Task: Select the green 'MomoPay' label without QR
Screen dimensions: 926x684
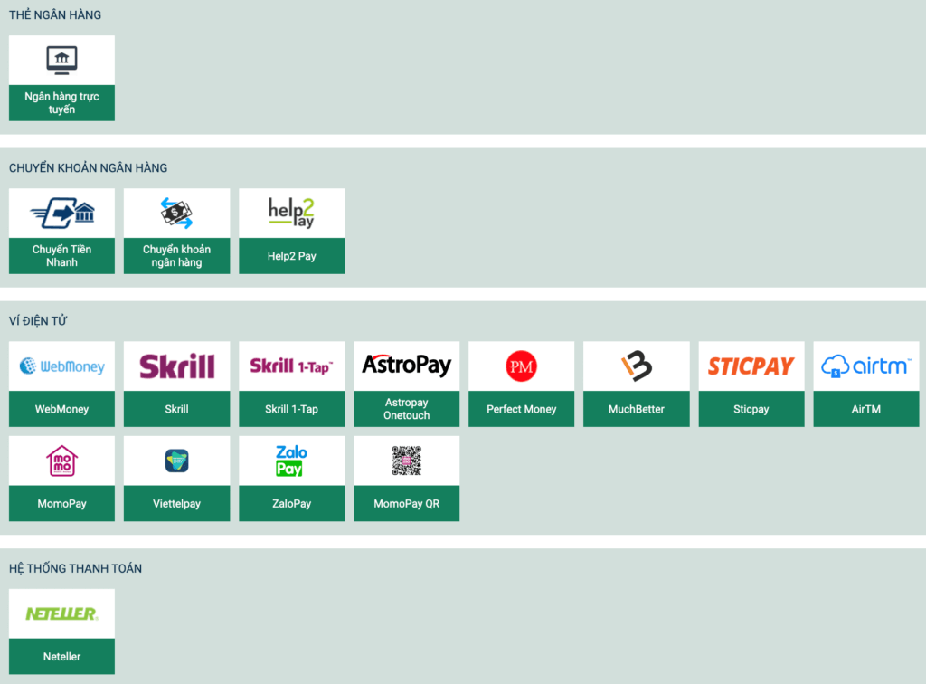Action: click(62, 503)
